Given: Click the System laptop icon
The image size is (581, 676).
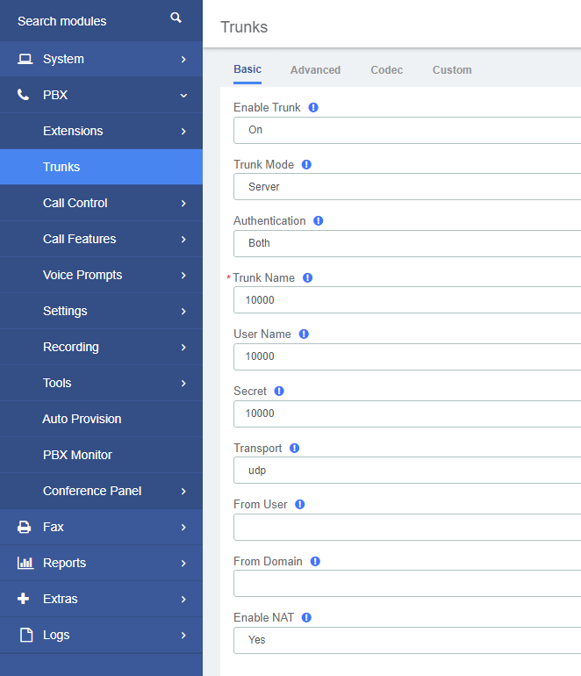Looking at the screenshot, I should [x=25, y=59].
